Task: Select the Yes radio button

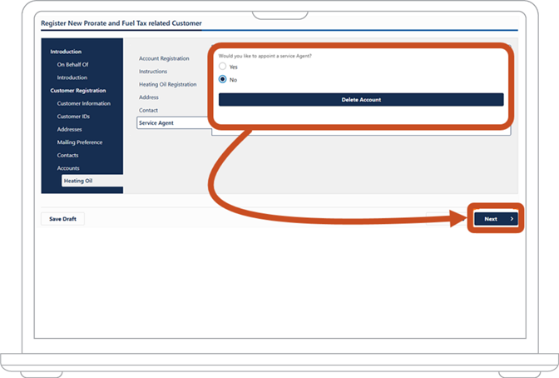Action: (222, 67)
